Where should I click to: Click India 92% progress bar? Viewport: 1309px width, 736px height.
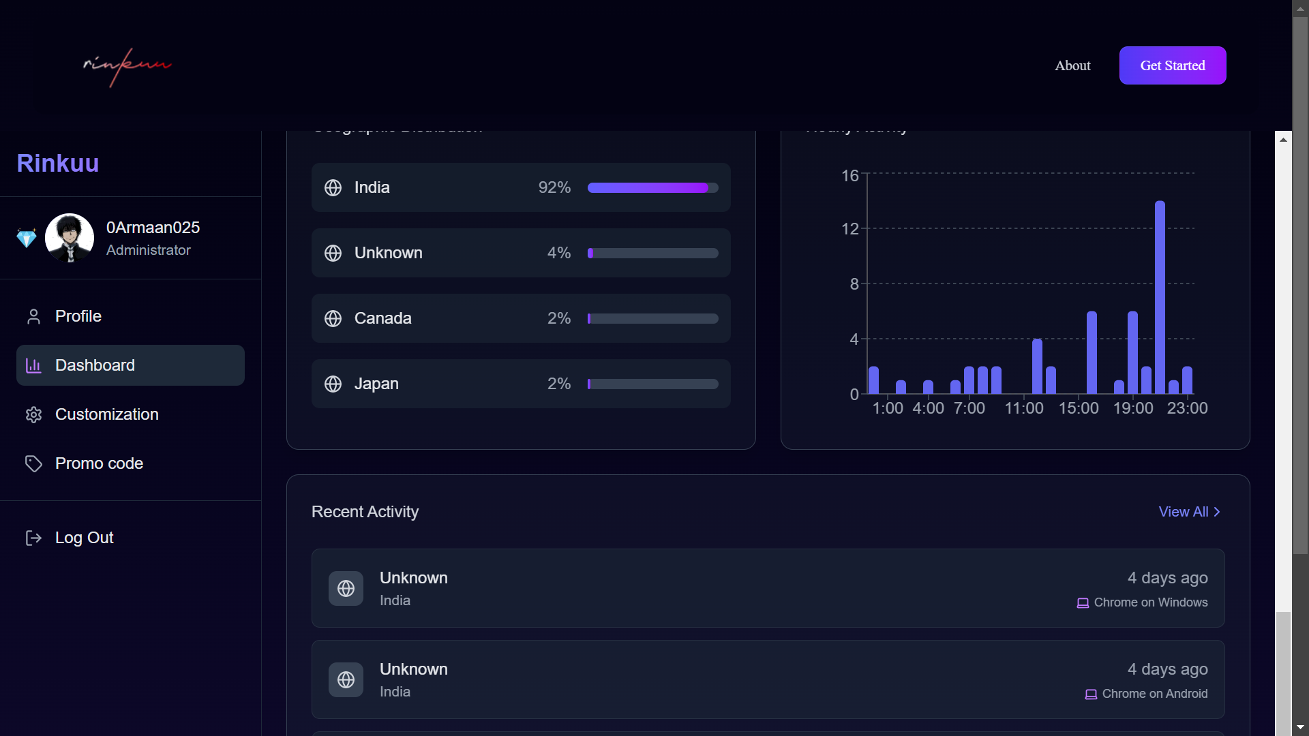pyautogui.click(x=653, y=187)
